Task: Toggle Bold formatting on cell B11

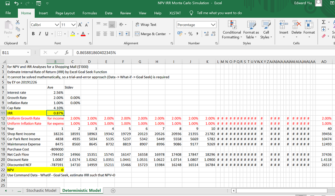Action: pos(33,34)
